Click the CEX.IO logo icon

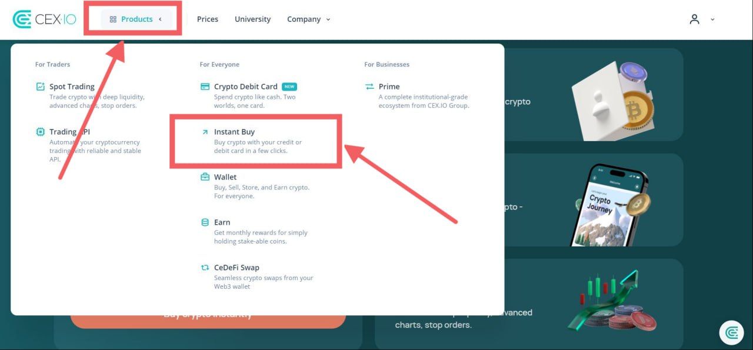(22, 19)
